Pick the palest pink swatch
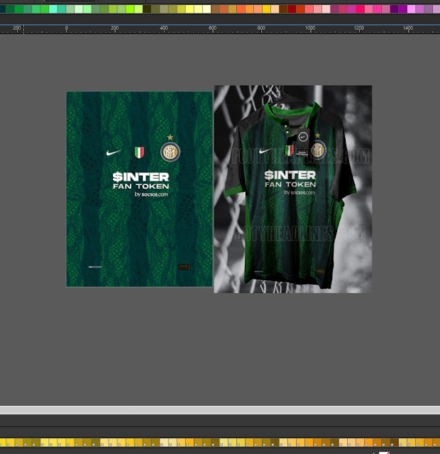Viewport: 440px width, 454px height. click(x=326, y=9)
